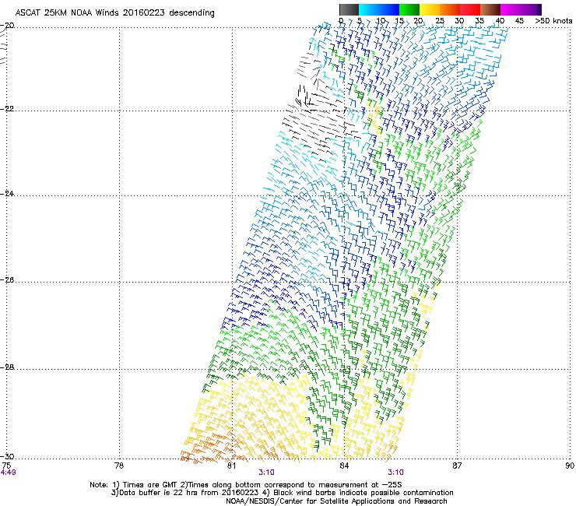
Task: Click the '84' longitude axis label
Action: coord(344,466)
